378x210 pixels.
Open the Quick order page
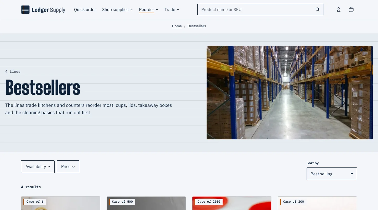(x=85, y=9)
